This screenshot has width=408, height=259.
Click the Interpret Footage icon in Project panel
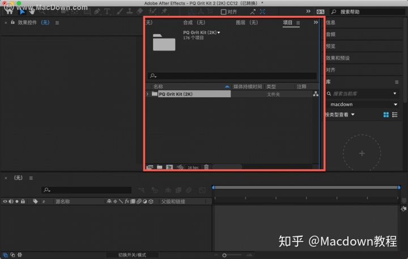click(150, 167)
